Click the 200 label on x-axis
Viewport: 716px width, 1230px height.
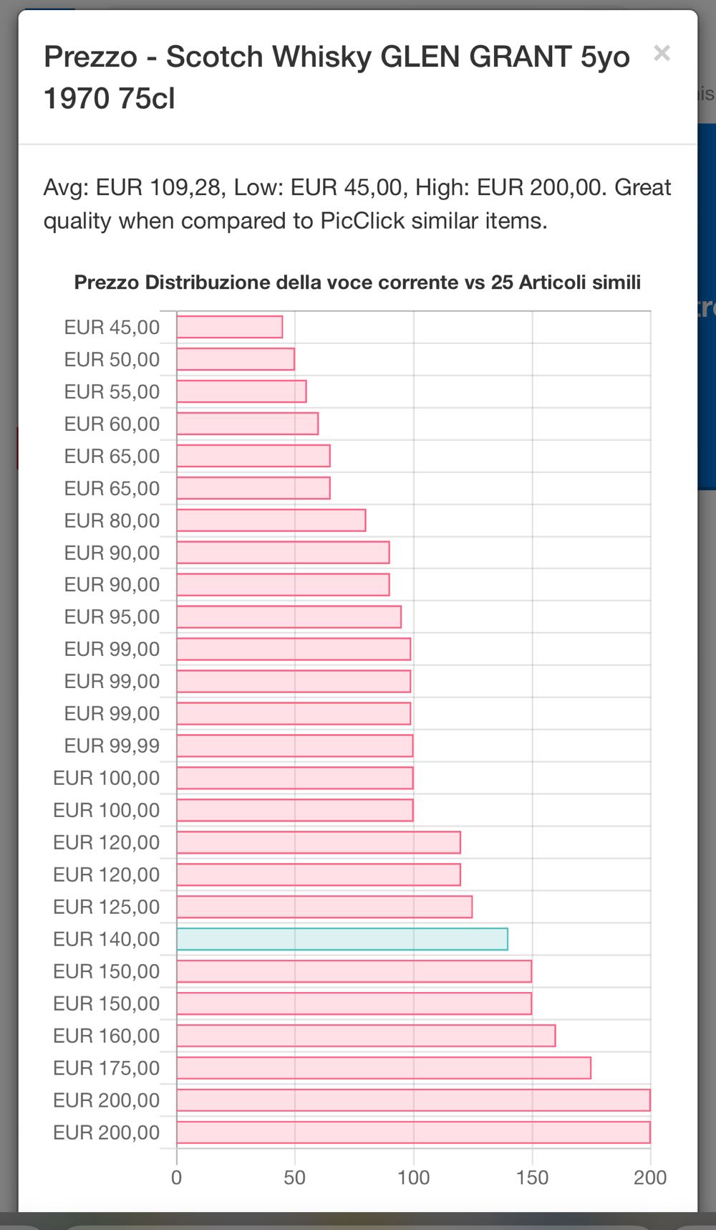point(649,1178)
